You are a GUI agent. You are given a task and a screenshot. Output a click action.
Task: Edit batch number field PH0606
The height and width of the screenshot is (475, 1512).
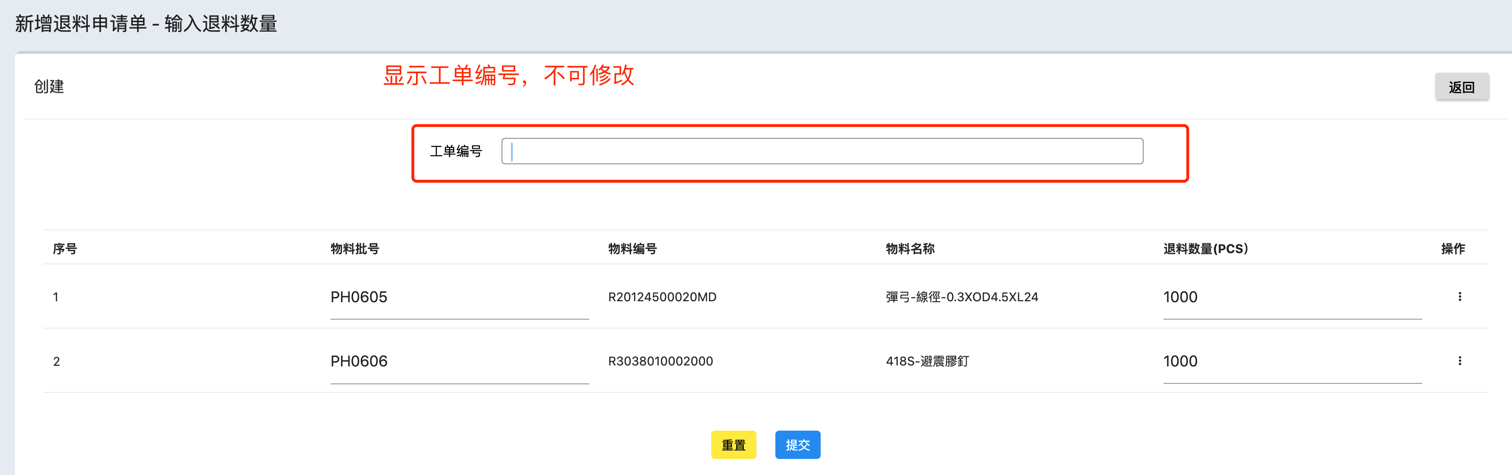(459, 361)
